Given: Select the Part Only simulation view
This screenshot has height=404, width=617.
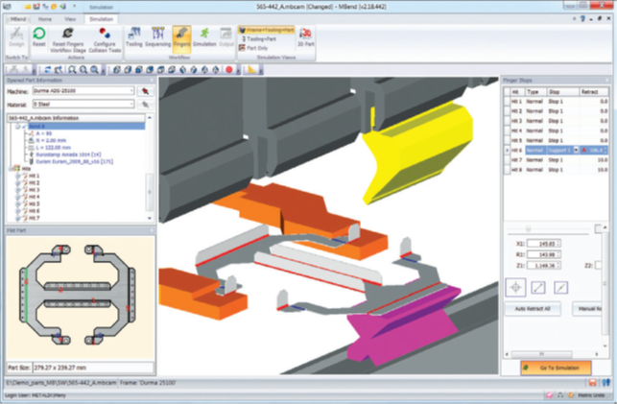Looking at the screenshot, I should [x=262, y=48].
